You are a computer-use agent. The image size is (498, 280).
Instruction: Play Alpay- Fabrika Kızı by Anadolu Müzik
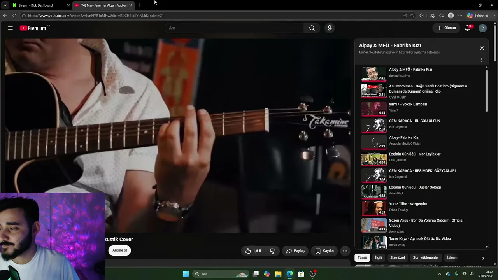374,142
